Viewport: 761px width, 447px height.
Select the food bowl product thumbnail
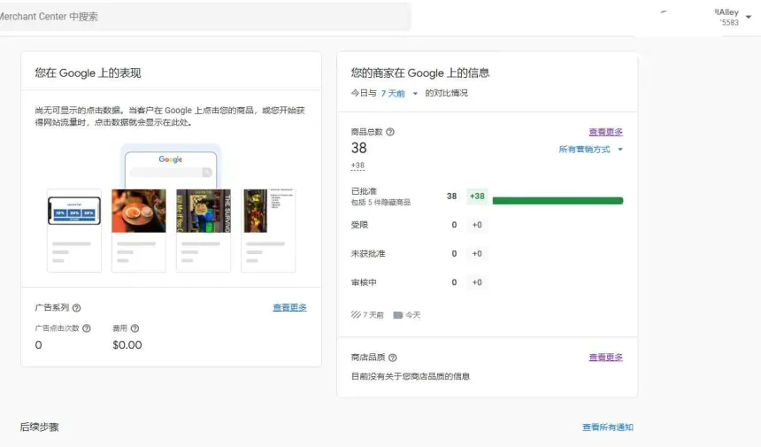tap(139, 211)
